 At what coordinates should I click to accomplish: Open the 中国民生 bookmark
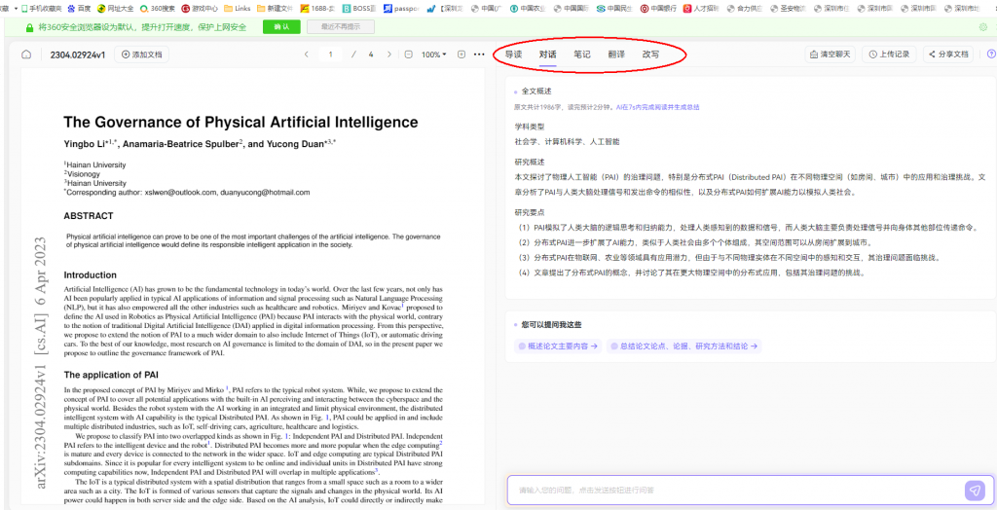(x=614, y=9)
